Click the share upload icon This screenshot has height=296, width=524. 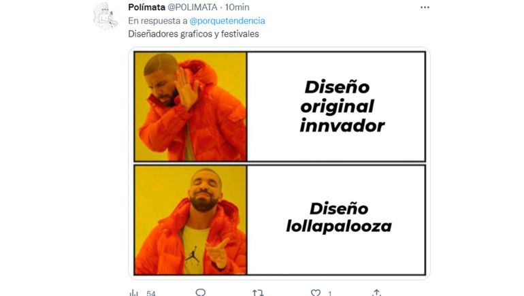(376, 293)
